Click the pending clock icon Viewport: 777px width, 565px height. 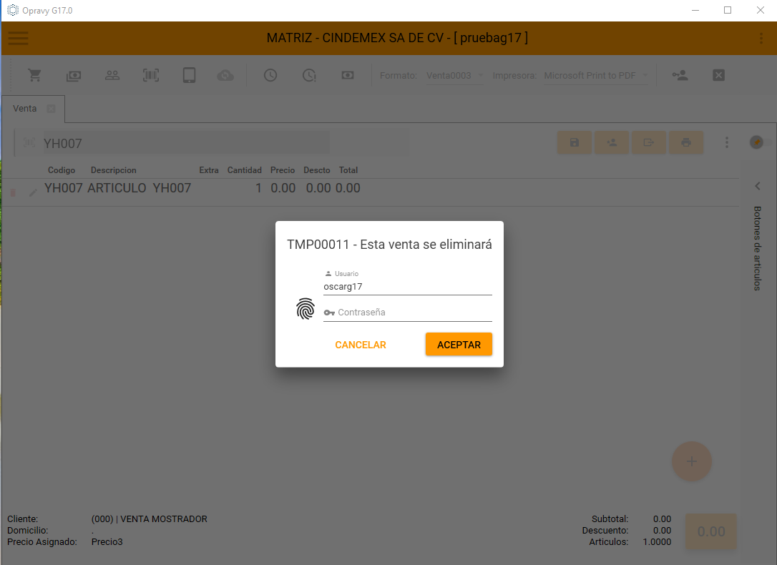tap(309, 75)
